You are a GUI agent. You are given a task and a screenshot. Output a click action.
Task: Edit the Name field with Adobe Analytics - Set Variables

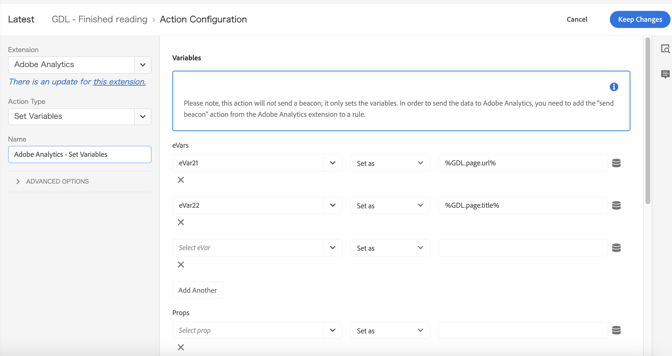pyautogui.click(x=80, y=154)
